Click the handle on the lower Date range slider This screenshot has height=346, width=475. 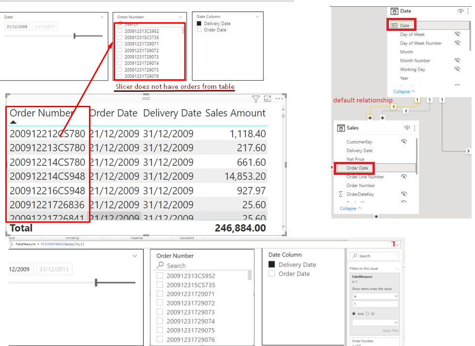(x=96, y=282)
